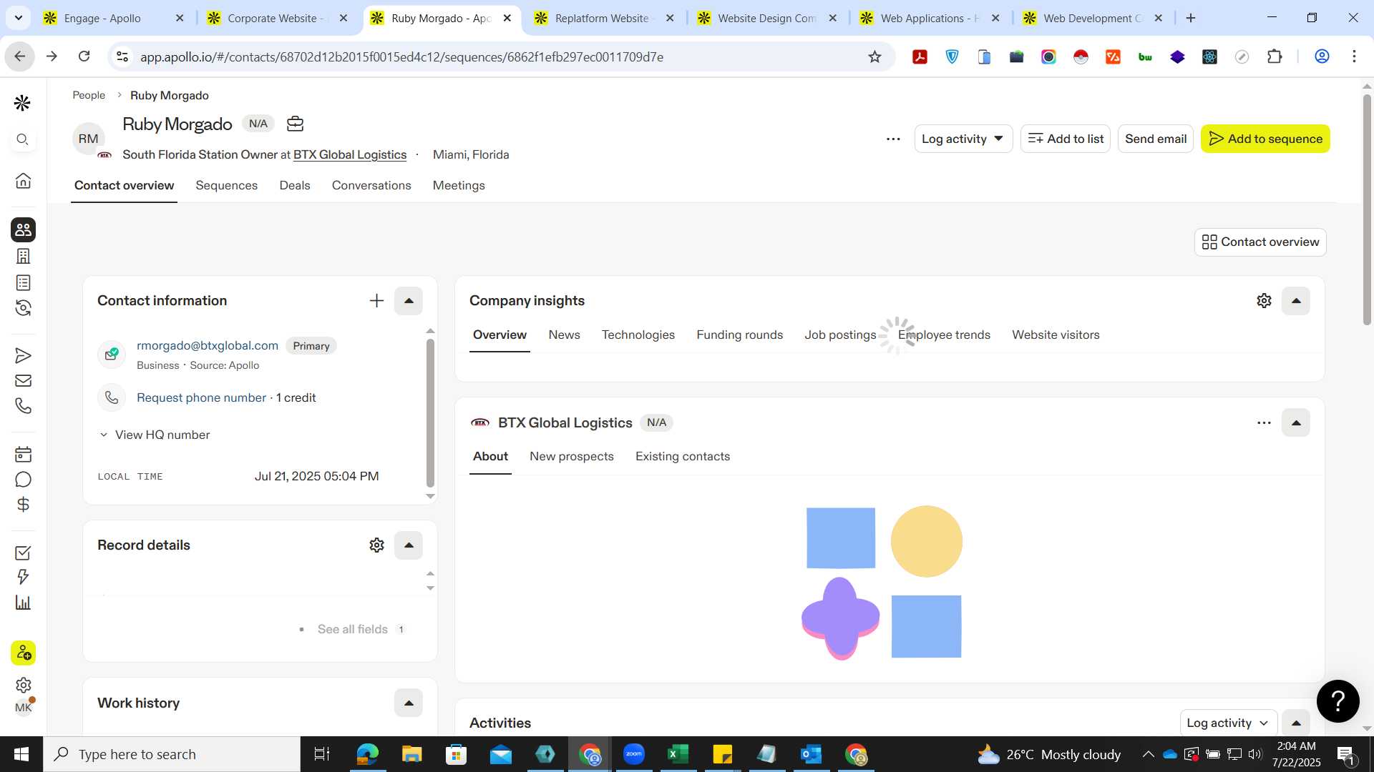The width and height of the screenshot is (1374, 772).
Task: Open the three-dots menu near Log activity
Action: click(892, 139)
